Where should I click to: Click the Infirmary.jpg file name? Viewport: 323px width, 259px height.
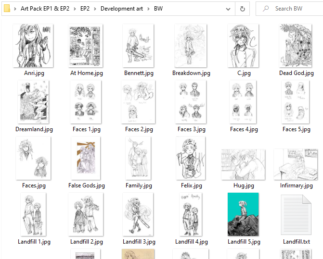[297, 185]
